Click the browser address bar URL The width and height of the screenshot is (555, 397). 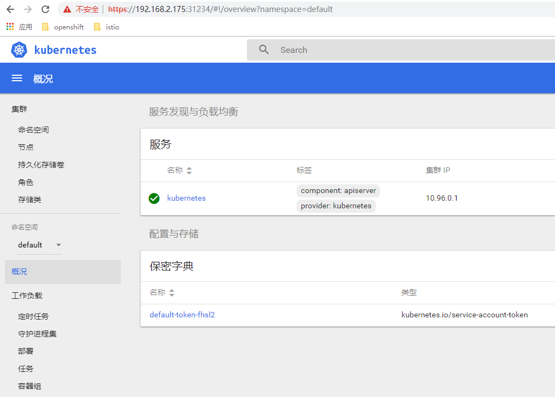click(220, 9)
